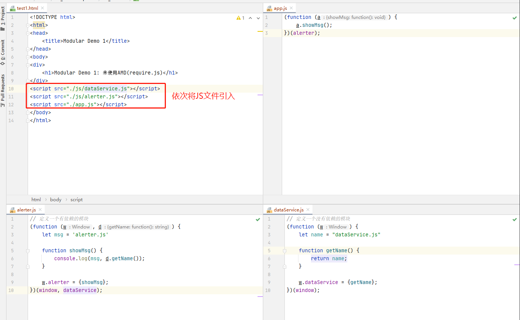The image size is (520, 320).
Task: Collapse the html tag fold on line 2
Action: pos(28,25)
